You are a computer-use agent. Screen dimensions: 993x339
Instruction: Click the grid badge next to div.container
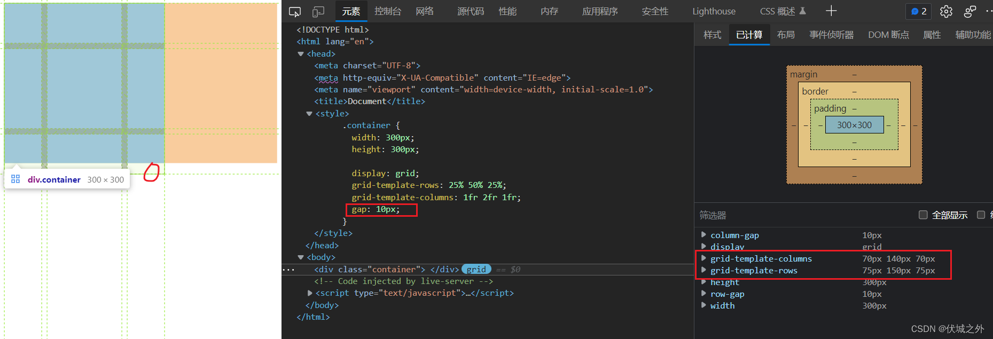click(476, 269)
